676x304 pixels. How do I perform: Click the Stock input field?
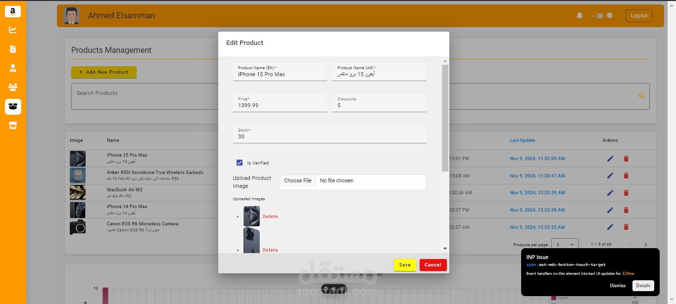[x=330, y=134]
